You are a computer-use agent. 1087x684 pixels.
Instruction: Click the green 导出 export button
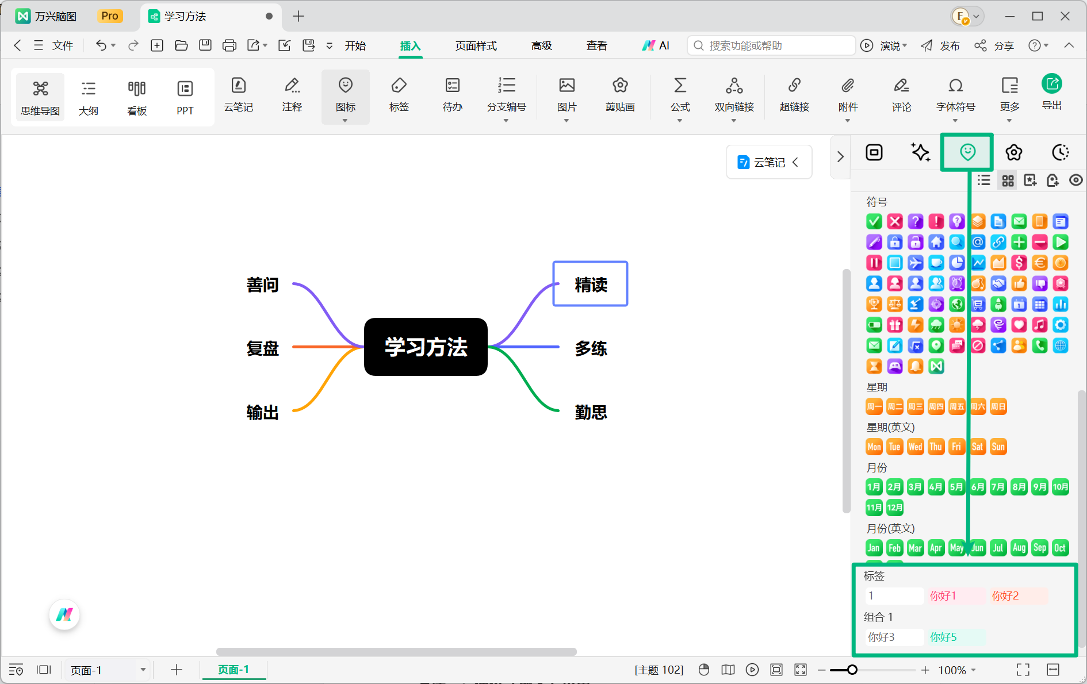(1052, 92)
